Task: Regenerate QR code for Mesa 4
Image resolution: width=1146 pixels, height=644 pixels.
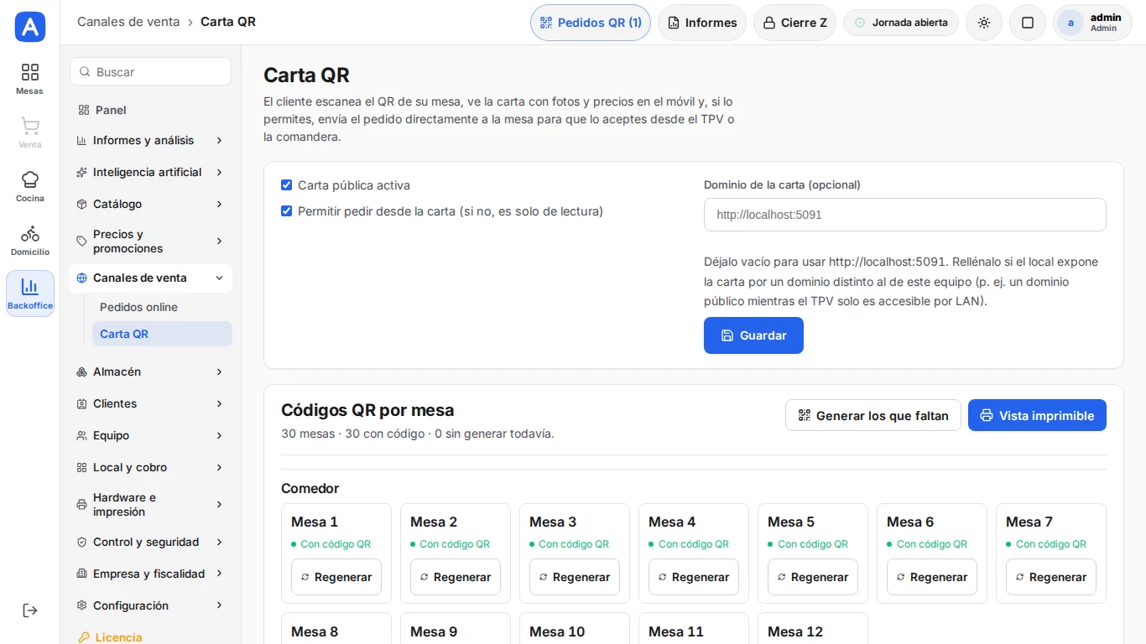Action: tap(694, 577)
